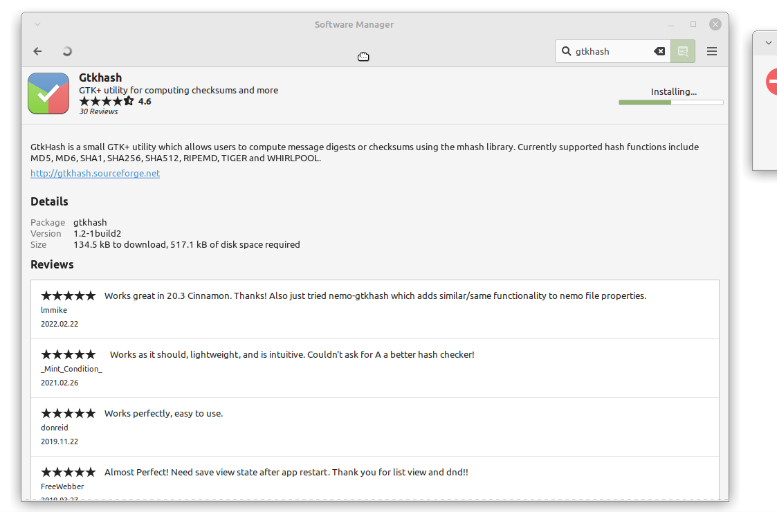777x519 pixels.
Task: Click the review date 2019.11.22
Action: click(x=60, y=441)
